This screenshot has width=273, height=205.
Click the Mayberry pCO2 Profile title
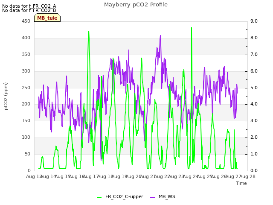pyautogui.click(x=136, y=5)
